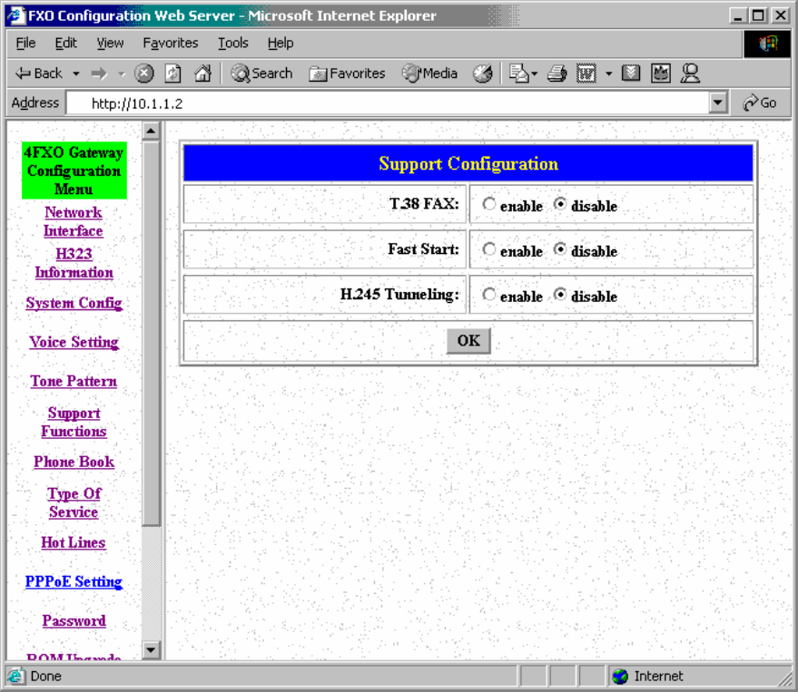Select disable for Fast Start
Screen dimensions: 798x692
coord(560,249)
